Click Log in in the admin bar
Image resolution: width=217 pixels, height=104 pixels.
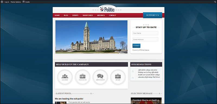click(7, 2)
